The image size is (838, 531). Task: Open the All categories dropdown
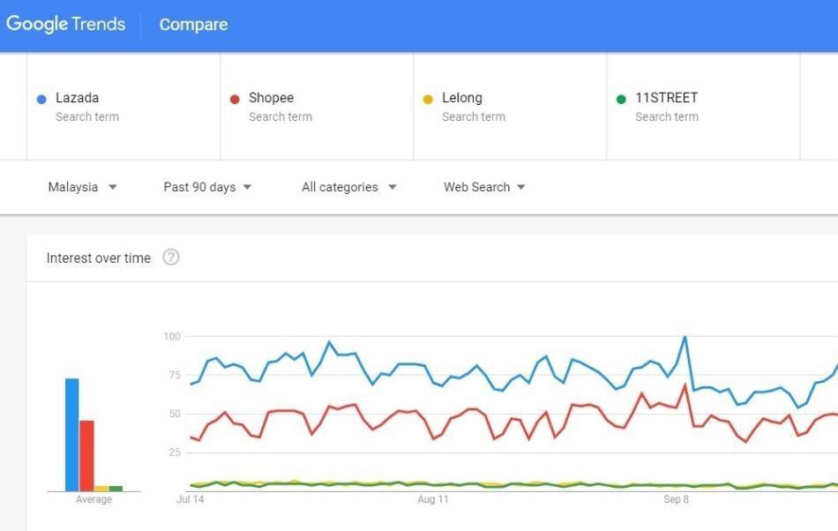[349, 187]
